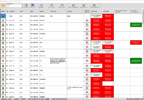The width and height of the screenshot is (144, 100).
Task: Click the limitazioni column header
Action: click(x=75, y=11)
